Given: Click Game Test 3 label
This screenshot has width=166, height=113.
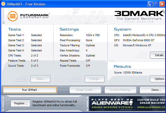Looking at the screenshot, I should (16, 45).
